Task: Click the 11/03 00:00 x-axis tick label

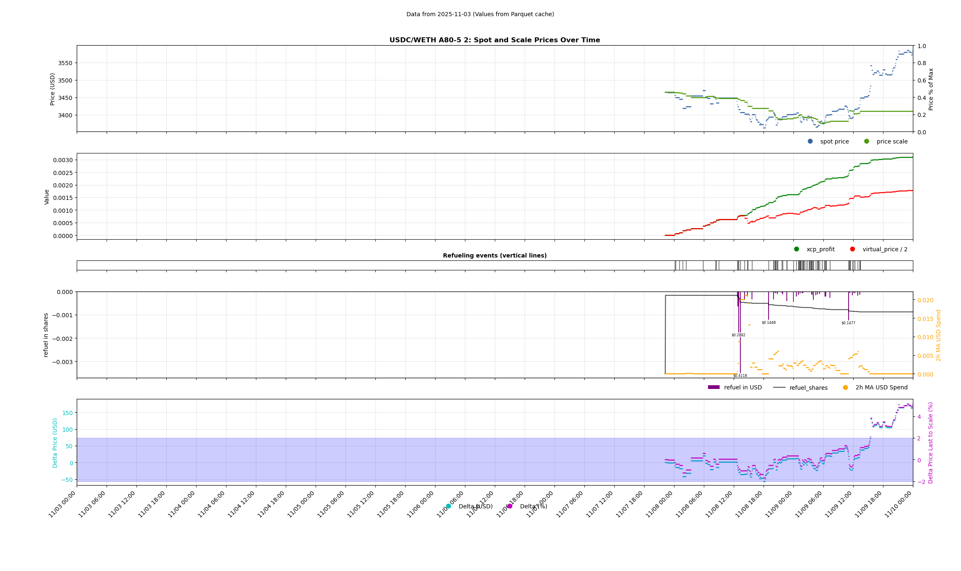Action: (62, 504)
